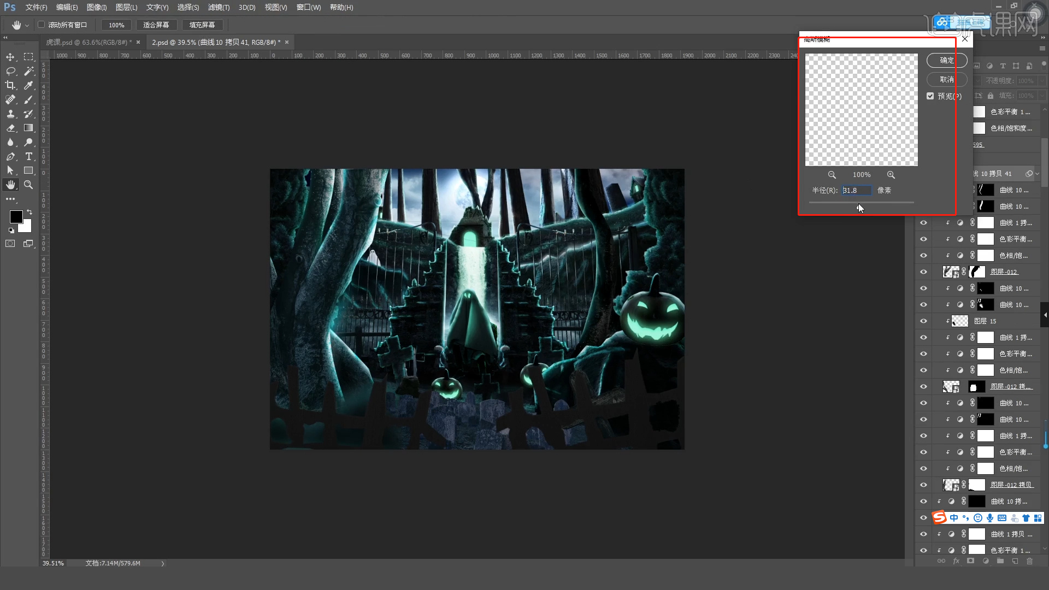Toggle the 预览 preview checkbox
The image size is (1049, 590).
[x=930, y=96]
